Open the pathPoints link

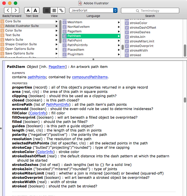pos(37,77)
